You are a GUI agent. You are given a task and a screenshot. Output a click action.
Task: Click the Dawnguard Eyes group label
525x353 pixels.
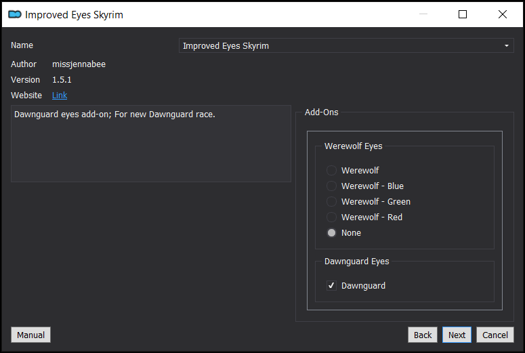point(356,262)
